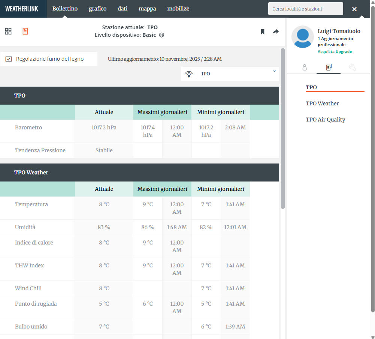Toggle Regolazione fumo del legno checkbox

[x=9, y=59]
